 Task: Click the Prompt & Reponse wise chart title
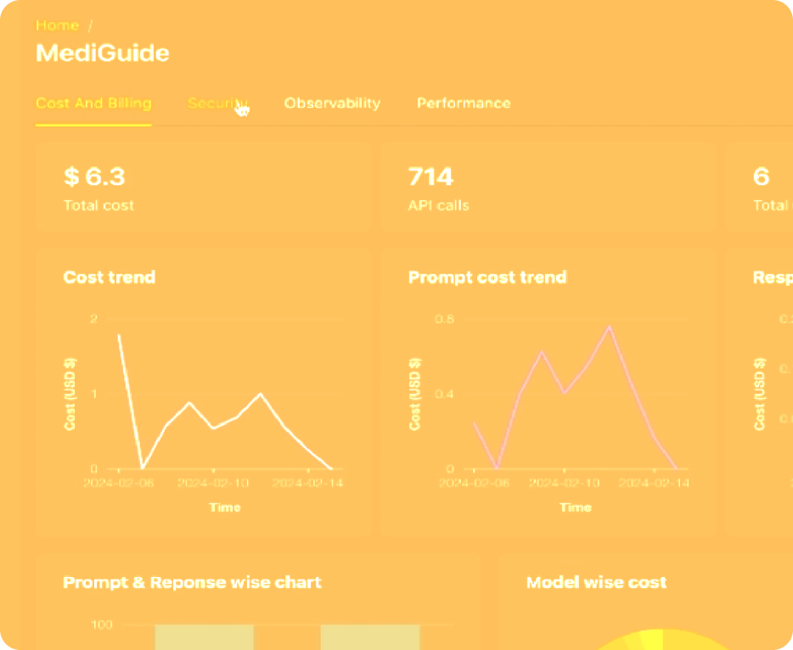(x=192, y=582)
